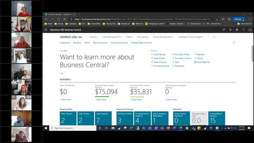Expand the Finance menu
Viewport: 254px width, 143px height.
[94, 37]
